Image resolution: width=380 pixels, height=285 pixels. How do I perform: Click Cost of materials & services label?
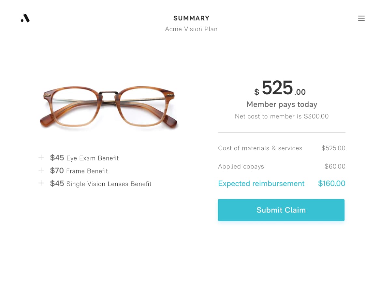(x=260, y=148)
